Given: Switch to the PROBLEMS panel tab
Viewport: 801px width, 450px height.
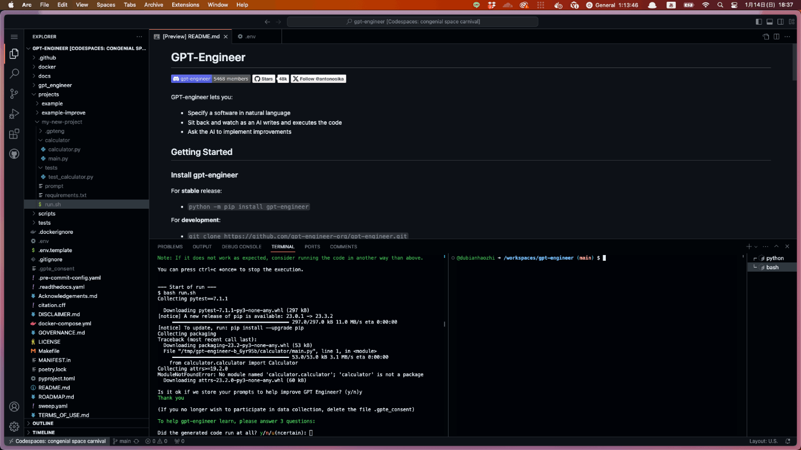Looking at the screenshot, I should [170, 247].
